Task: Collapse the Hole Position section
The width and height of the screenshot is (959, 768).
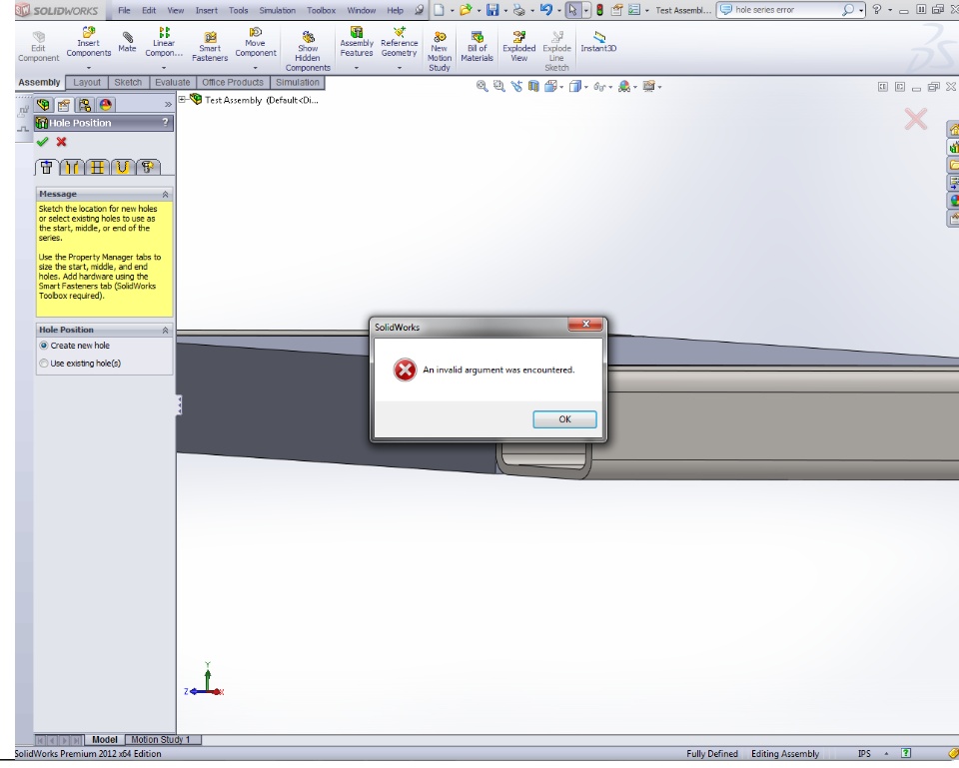Action: click(165, 331)
